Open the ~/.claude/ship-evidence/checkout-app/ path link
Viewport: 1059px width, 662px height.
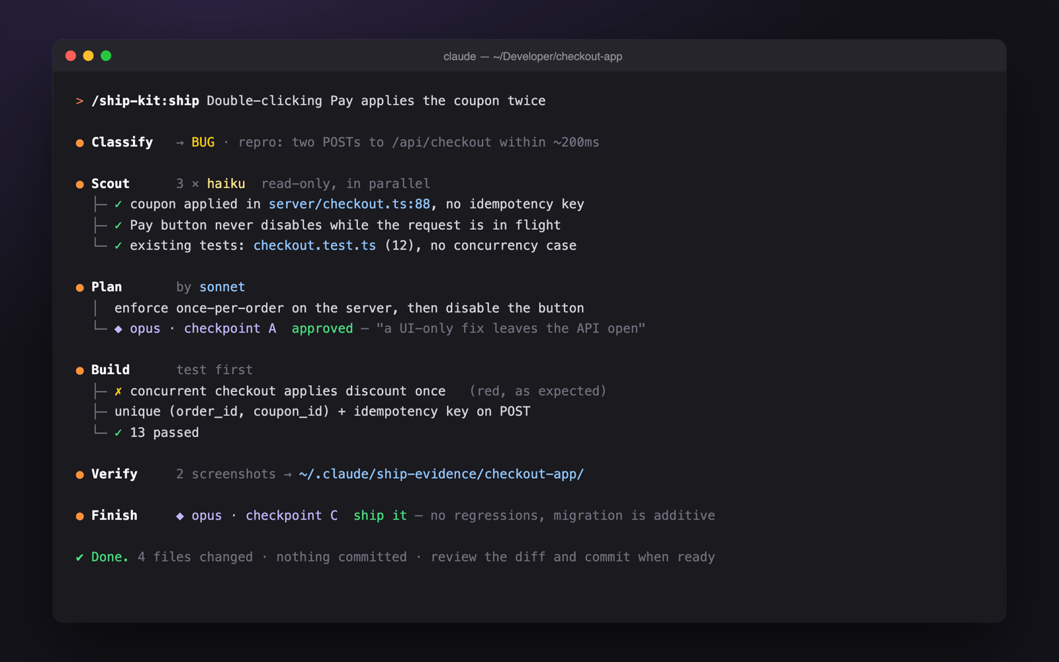(441, 474)
